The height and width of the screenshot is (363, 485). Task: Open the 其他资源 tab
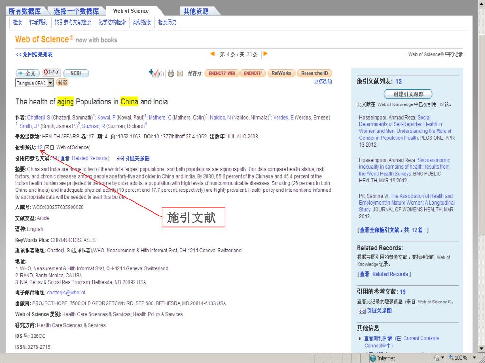point(196,11)
